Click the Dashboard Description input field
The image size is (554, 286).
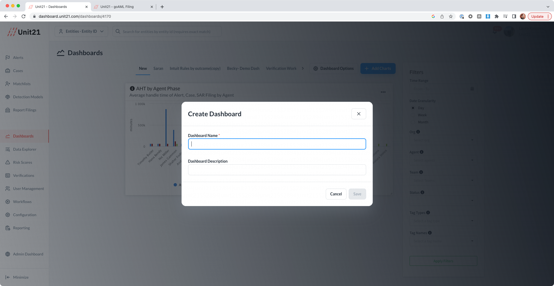pyautogui.click(x=277, y=170)
